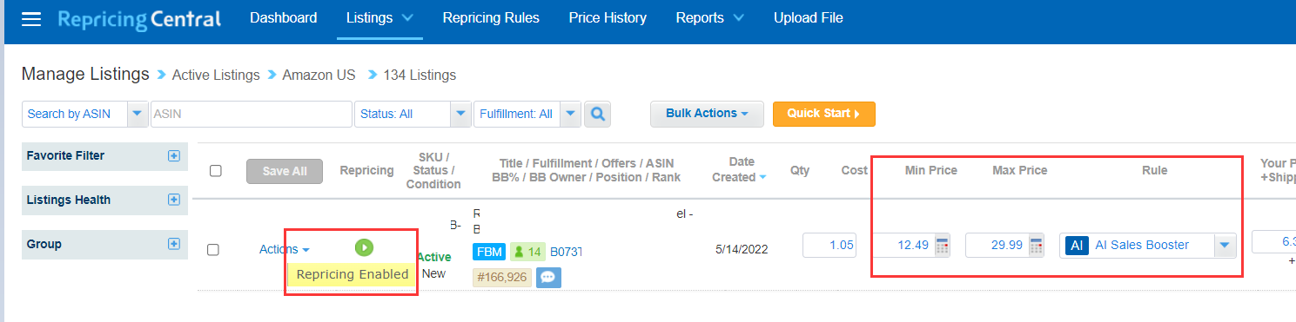Screen dimensions: 1296x322
Task: Open the Min Price calculator icon
Action: coord(942,246)
